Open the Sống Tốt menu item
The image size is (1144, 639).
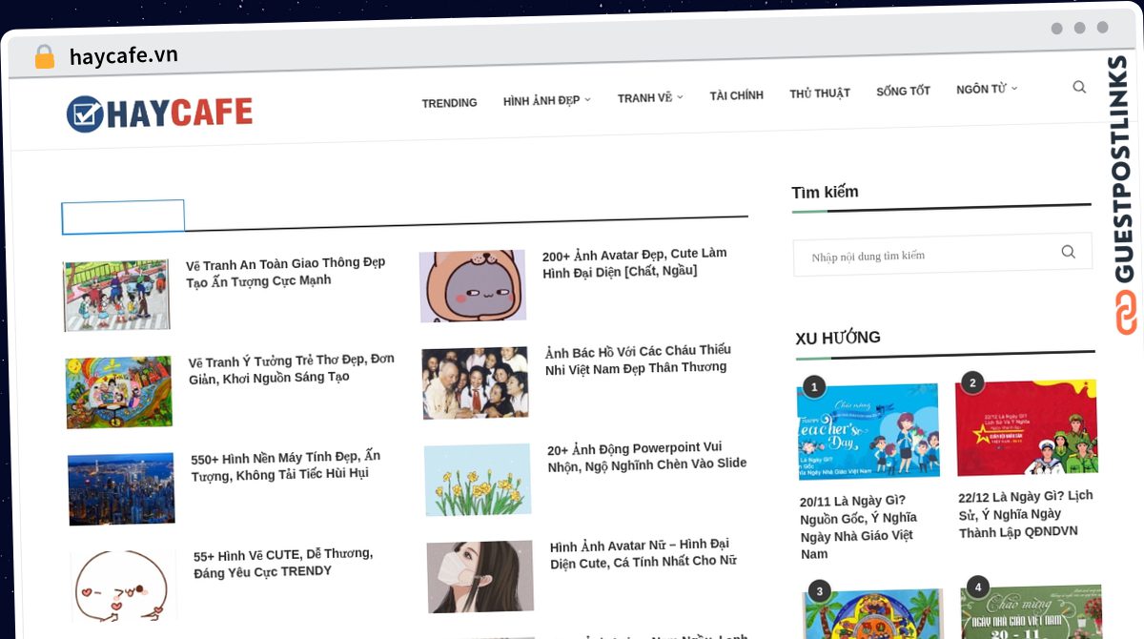[903, 92]
